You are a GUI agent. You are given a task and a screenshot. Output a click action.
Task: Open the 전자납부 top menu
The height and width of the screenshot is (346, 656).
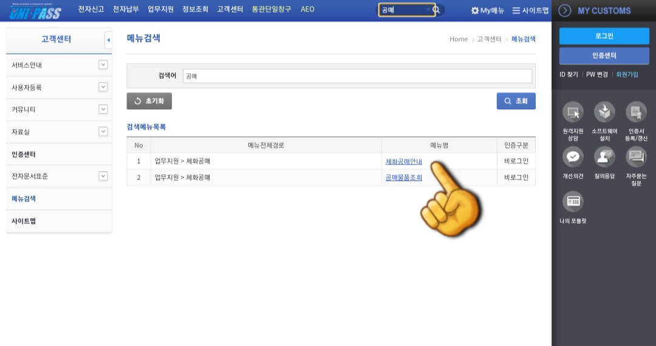[126, 9]
